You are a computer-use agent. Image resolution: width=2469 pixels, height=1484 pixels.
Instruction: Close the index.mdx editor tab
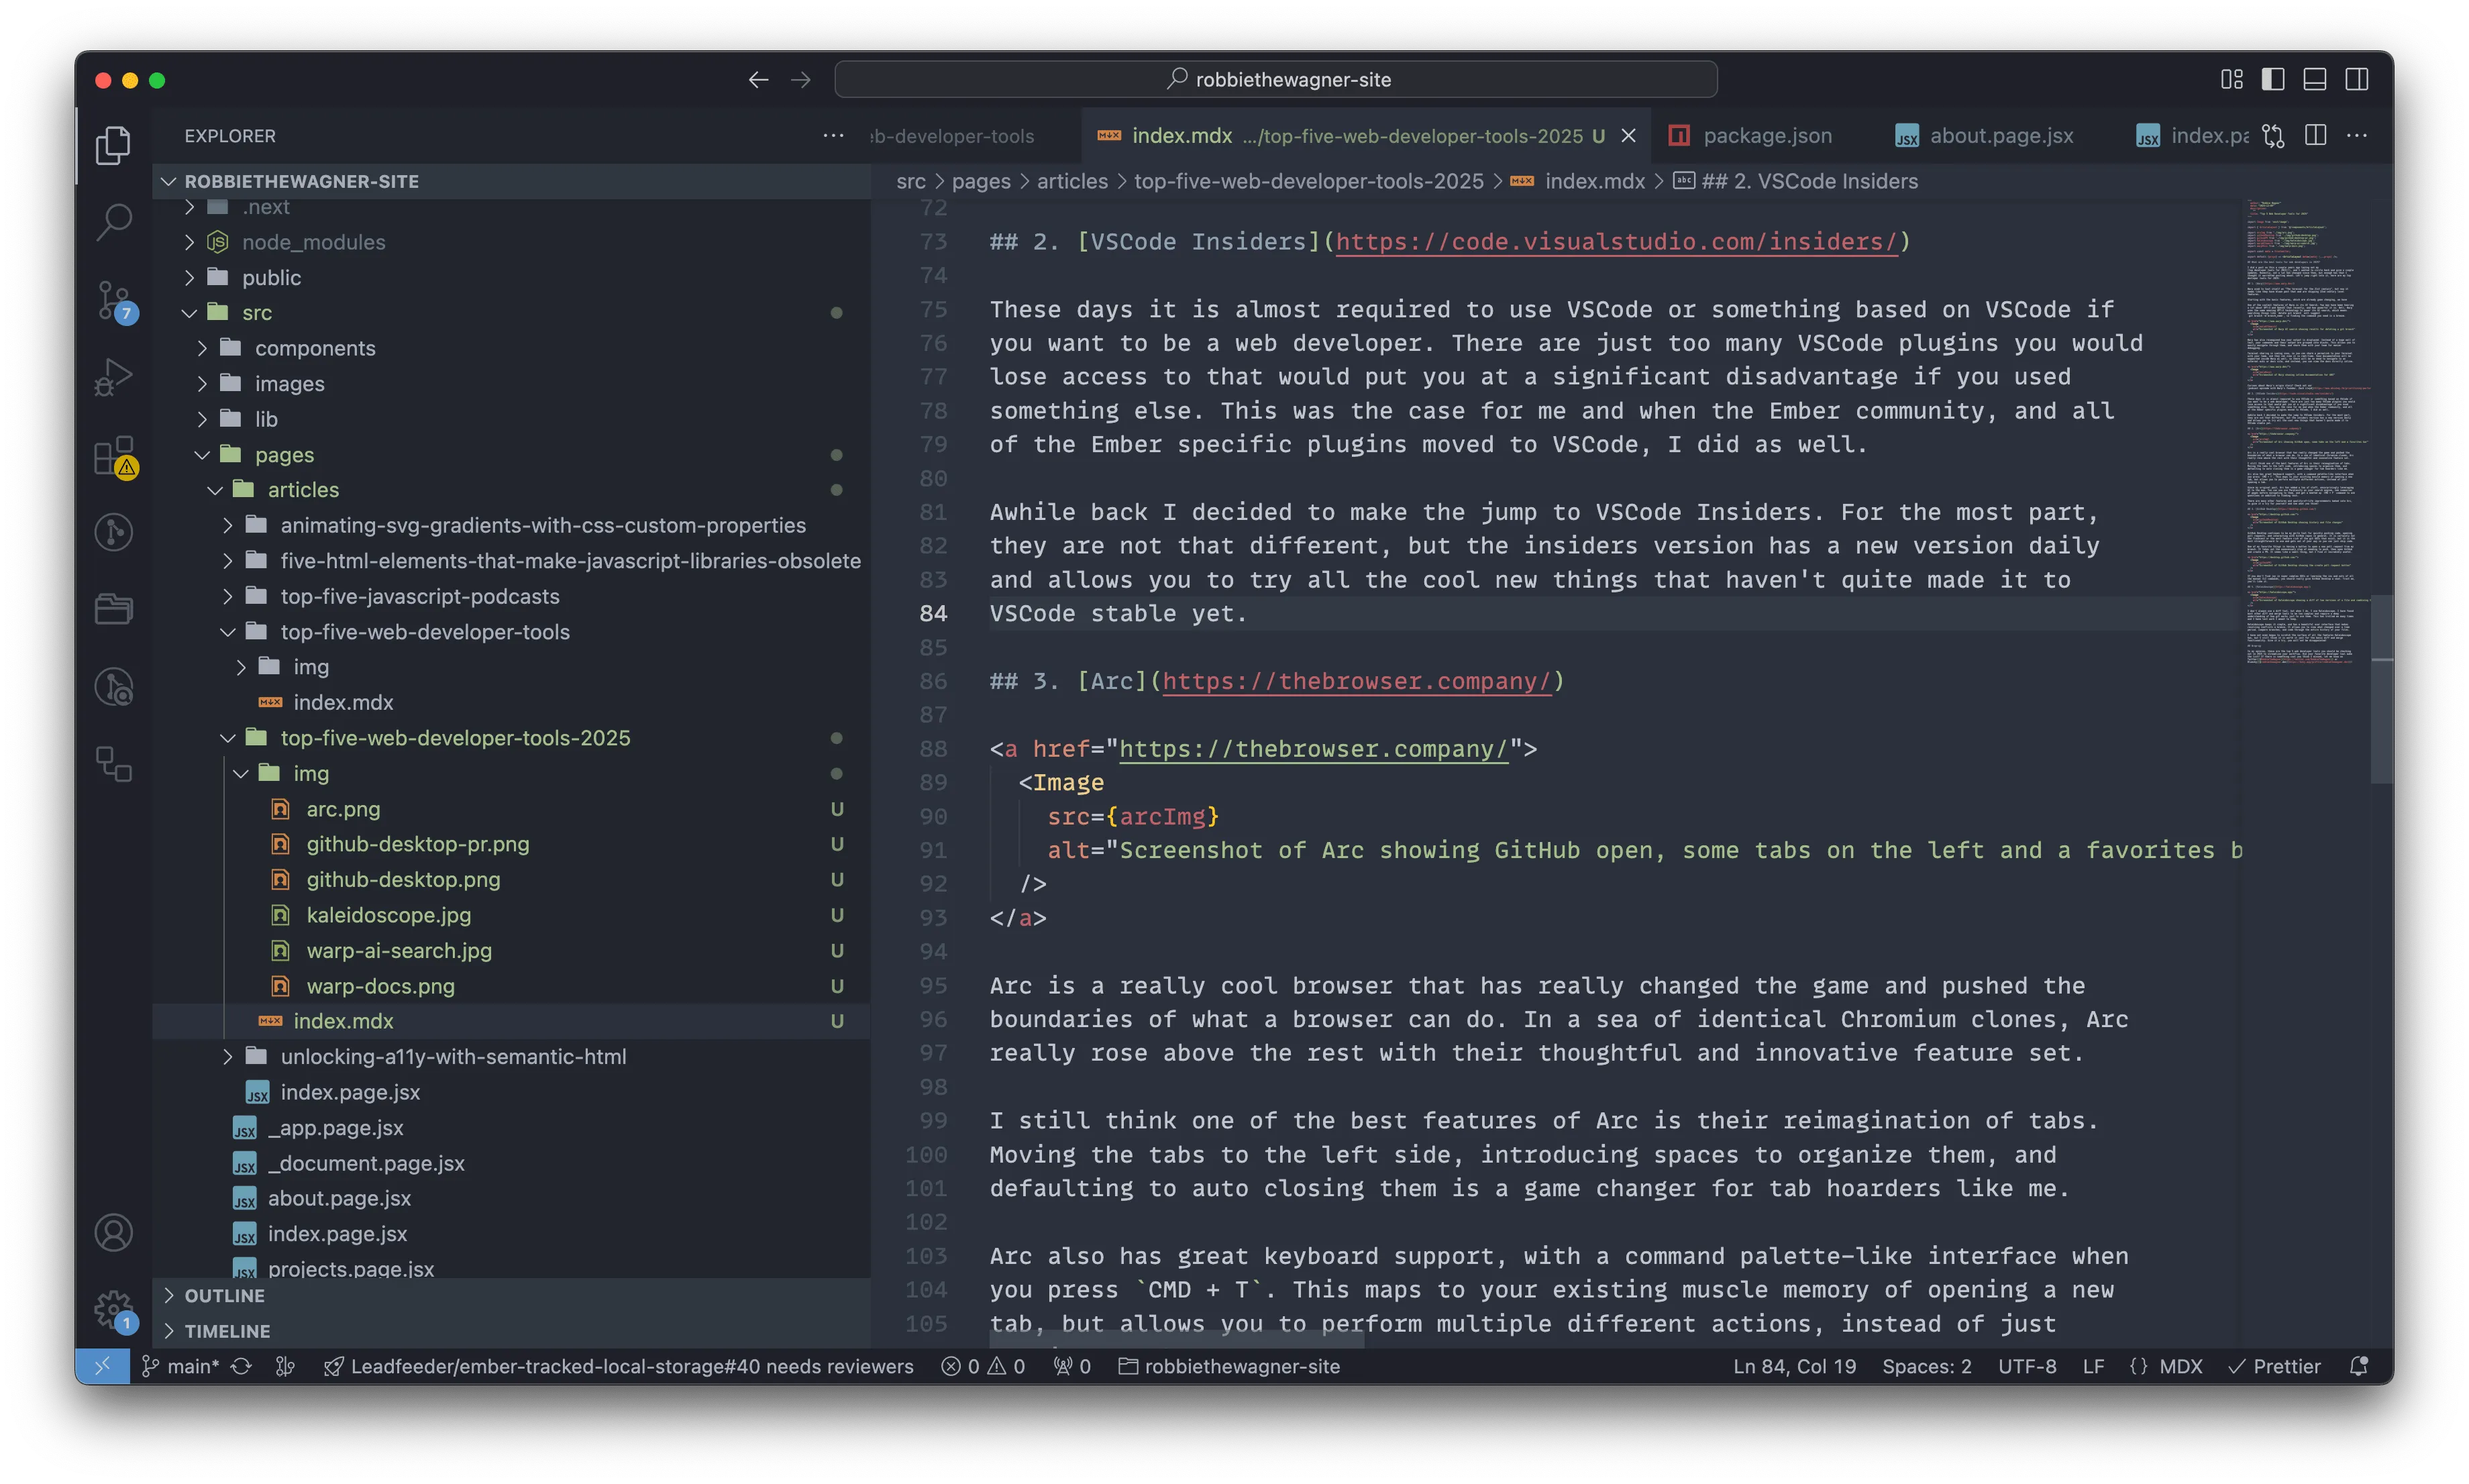(x=1629, y=135)
